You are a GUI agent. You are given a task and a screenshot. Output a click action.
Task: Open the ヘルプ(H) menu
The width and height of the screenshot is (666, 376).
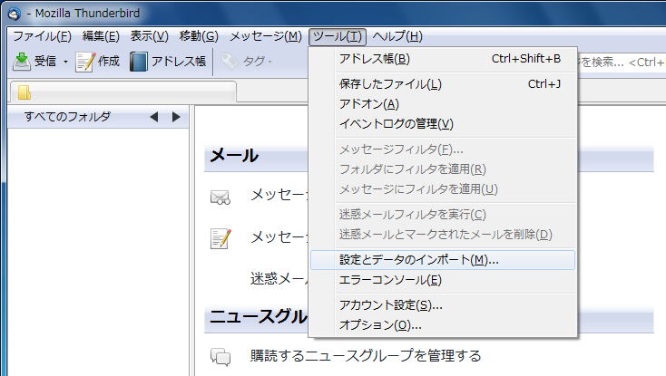click(397, 36)
